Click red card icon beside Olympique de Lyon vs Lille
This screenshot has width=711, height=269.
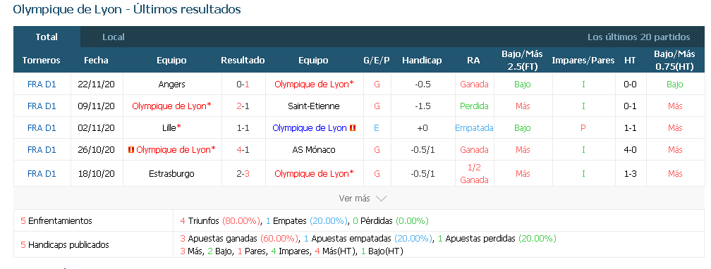point(353,128)
